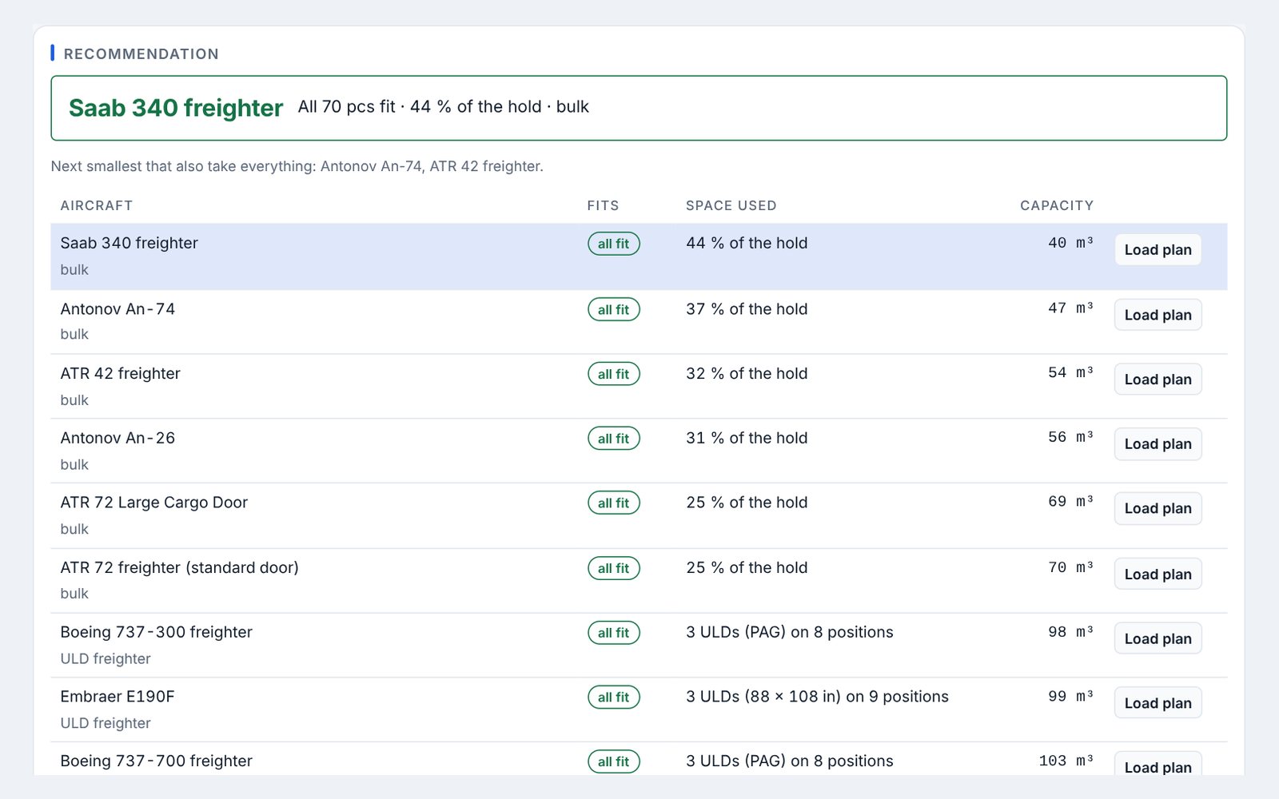Image resolution: width=1279 pixels, height=799 pixels.
Task: Click the 'Next smallest that also take everything' note
Action: [297, 166]
